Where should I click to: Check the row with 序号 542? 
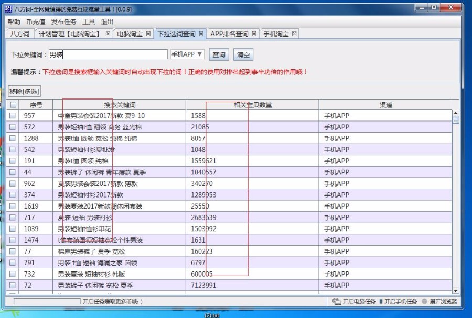click(x=13, y=149)
